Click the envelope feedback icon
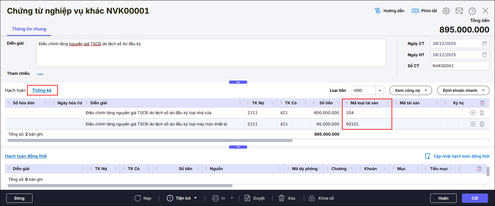 pyautogui.click(x=459, y=11)
